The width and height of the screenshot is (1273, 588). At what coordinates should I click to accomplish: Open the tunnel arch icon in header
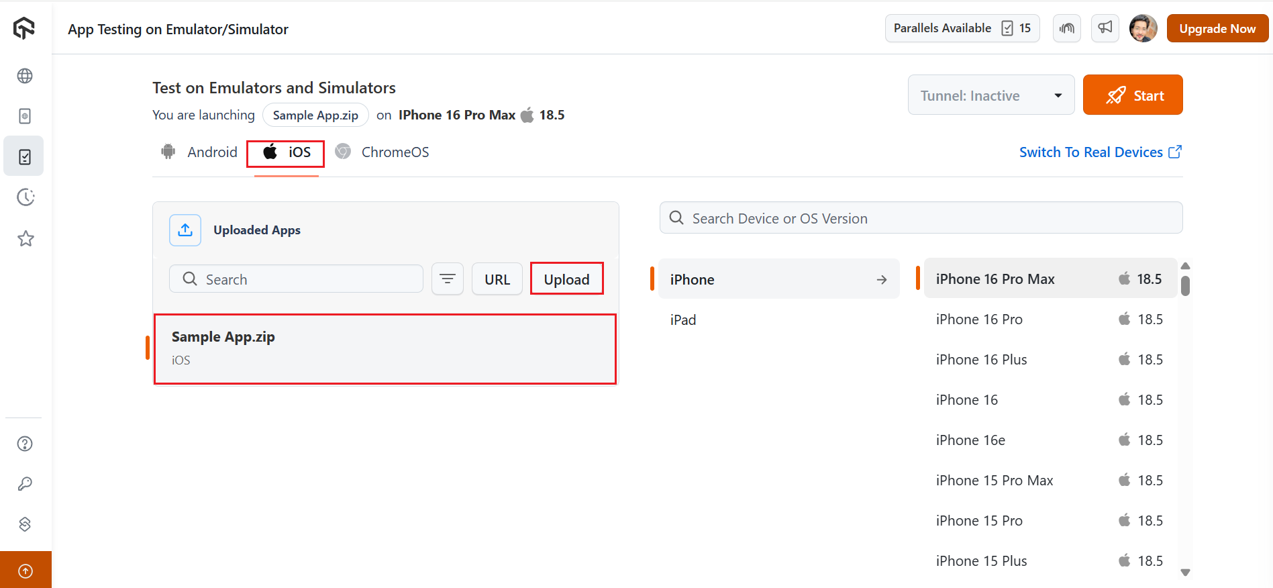coord(1067,28)
